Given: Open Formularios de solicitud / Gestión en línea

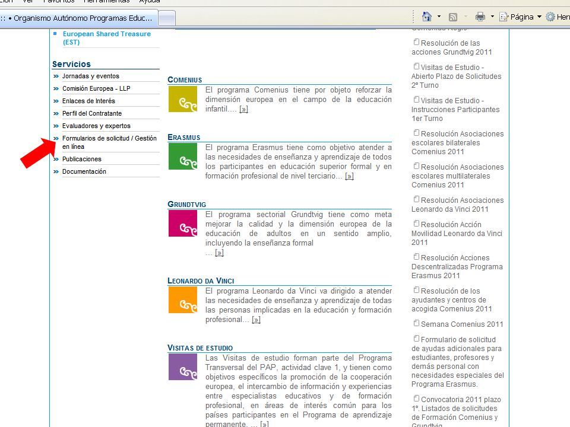Looking at the screenshot, I should (x=109, y=142).
